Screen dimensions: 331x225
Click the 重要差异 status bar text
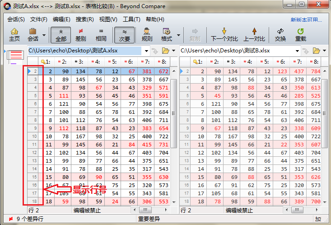(149, 219)
